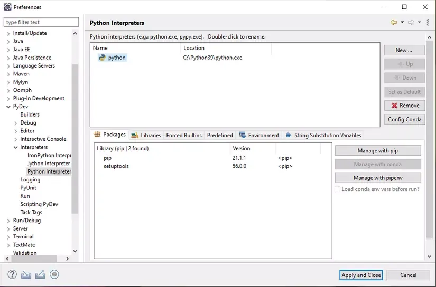Viewport: 436px width, 287px height.
Task: Expand the Run/Debug tree node
Action: 8,221
